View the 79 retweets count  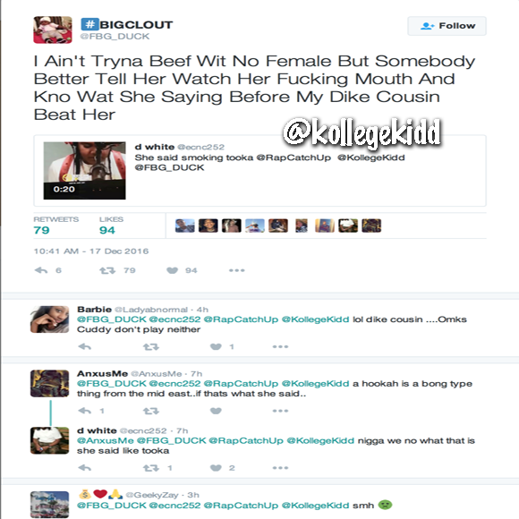pyautogui.click(x=55, y=225)
